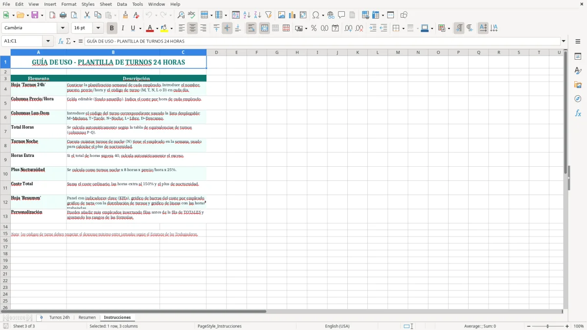Sort ascending
Viewport: 587px width, 330px height.
247,15
